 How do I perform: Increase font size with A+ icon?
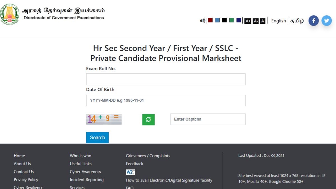[248, 21]
